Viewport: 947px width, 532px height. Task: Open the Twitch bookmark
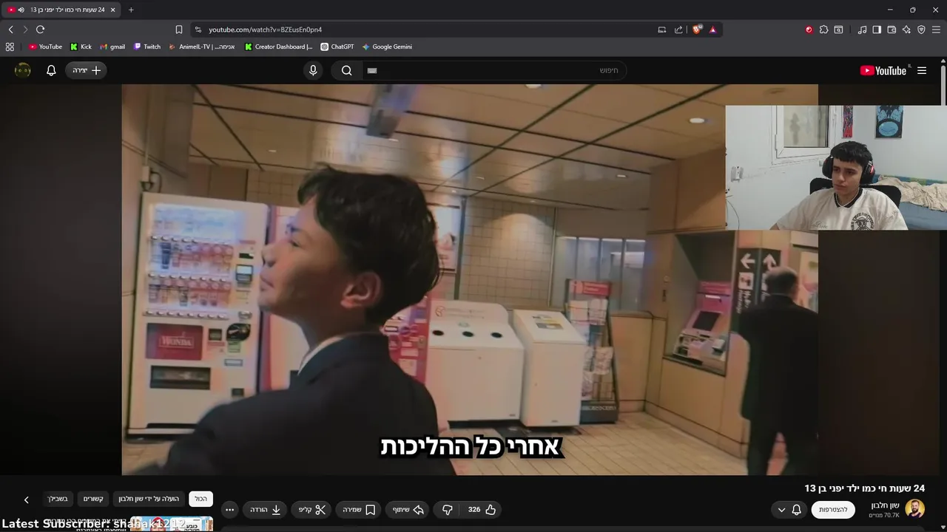(x=147, y=47)
